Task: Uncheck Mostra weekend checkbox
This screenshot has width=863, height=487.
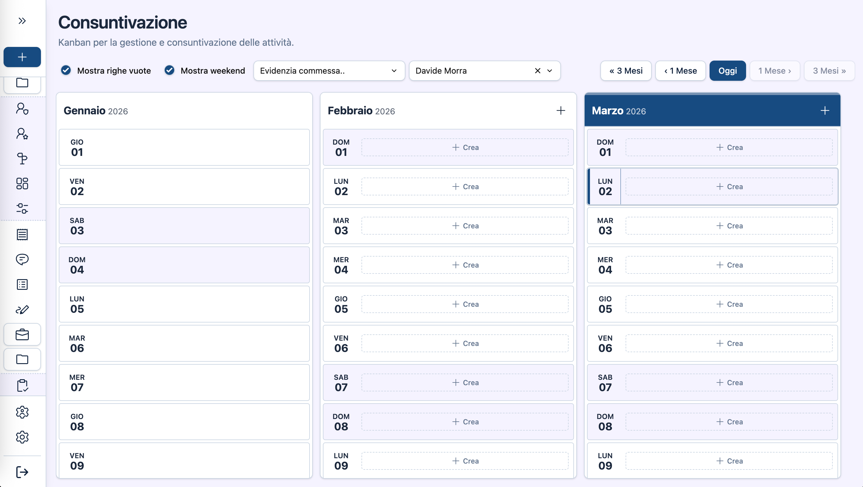Action: point(169,70)
